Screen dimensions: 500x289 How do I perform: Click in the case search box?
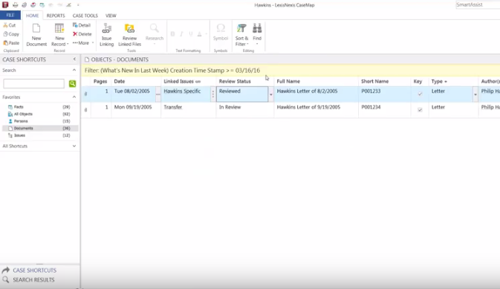coord(33,83)
